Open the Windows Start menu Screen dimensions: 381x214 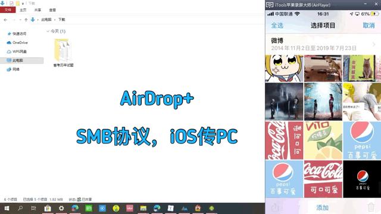pyautogui.click(x=7, y=208)
